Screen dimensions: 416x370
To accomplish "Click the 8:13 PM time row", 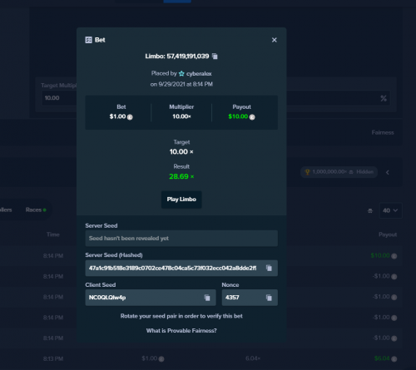I will pos(53,358).
